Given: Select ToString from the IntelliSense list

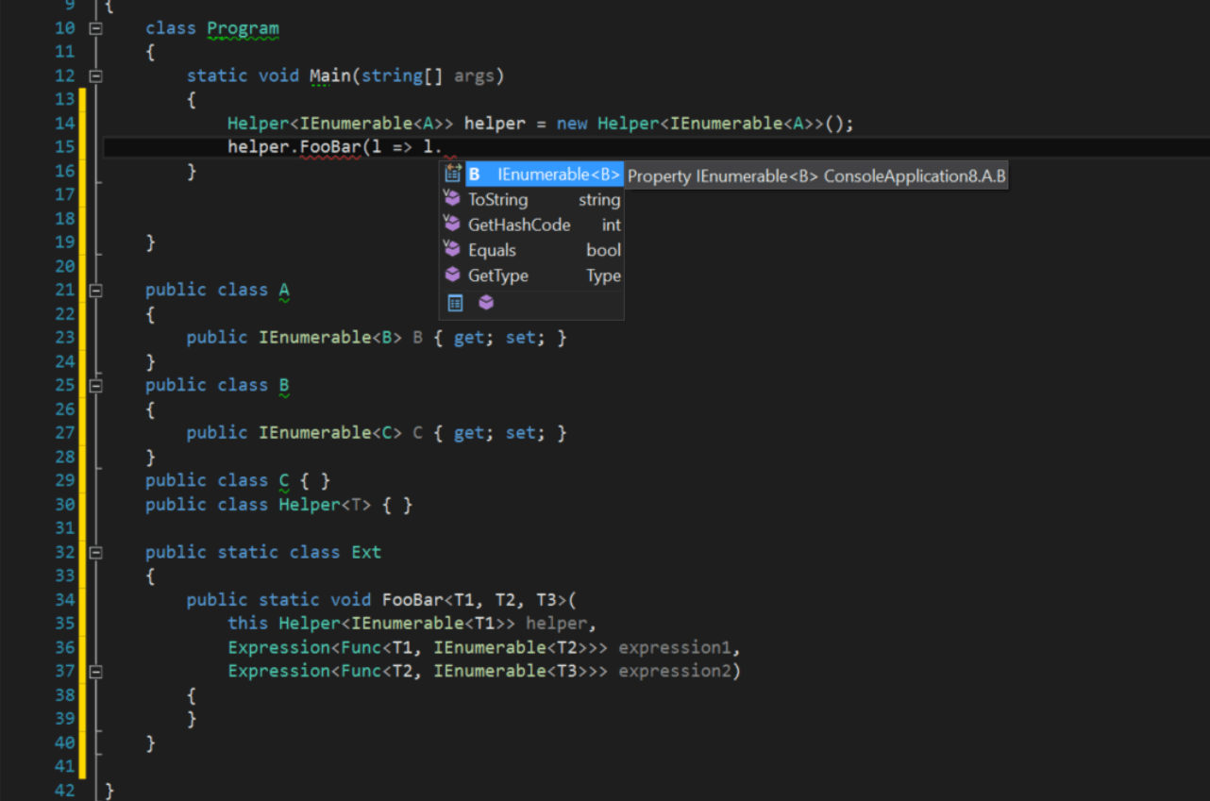Looking at the screenshot, I should click(x=498, y=199).
